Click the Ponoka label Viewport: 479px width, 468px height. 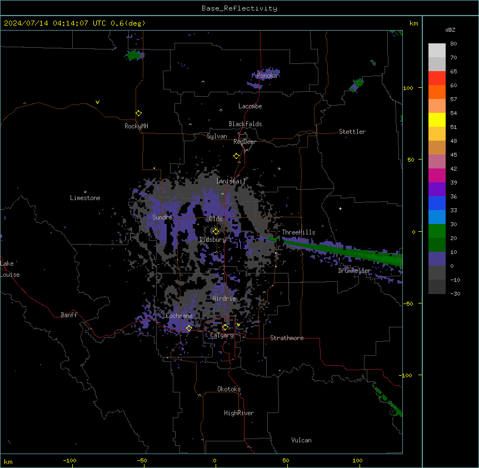click(267, 76)
